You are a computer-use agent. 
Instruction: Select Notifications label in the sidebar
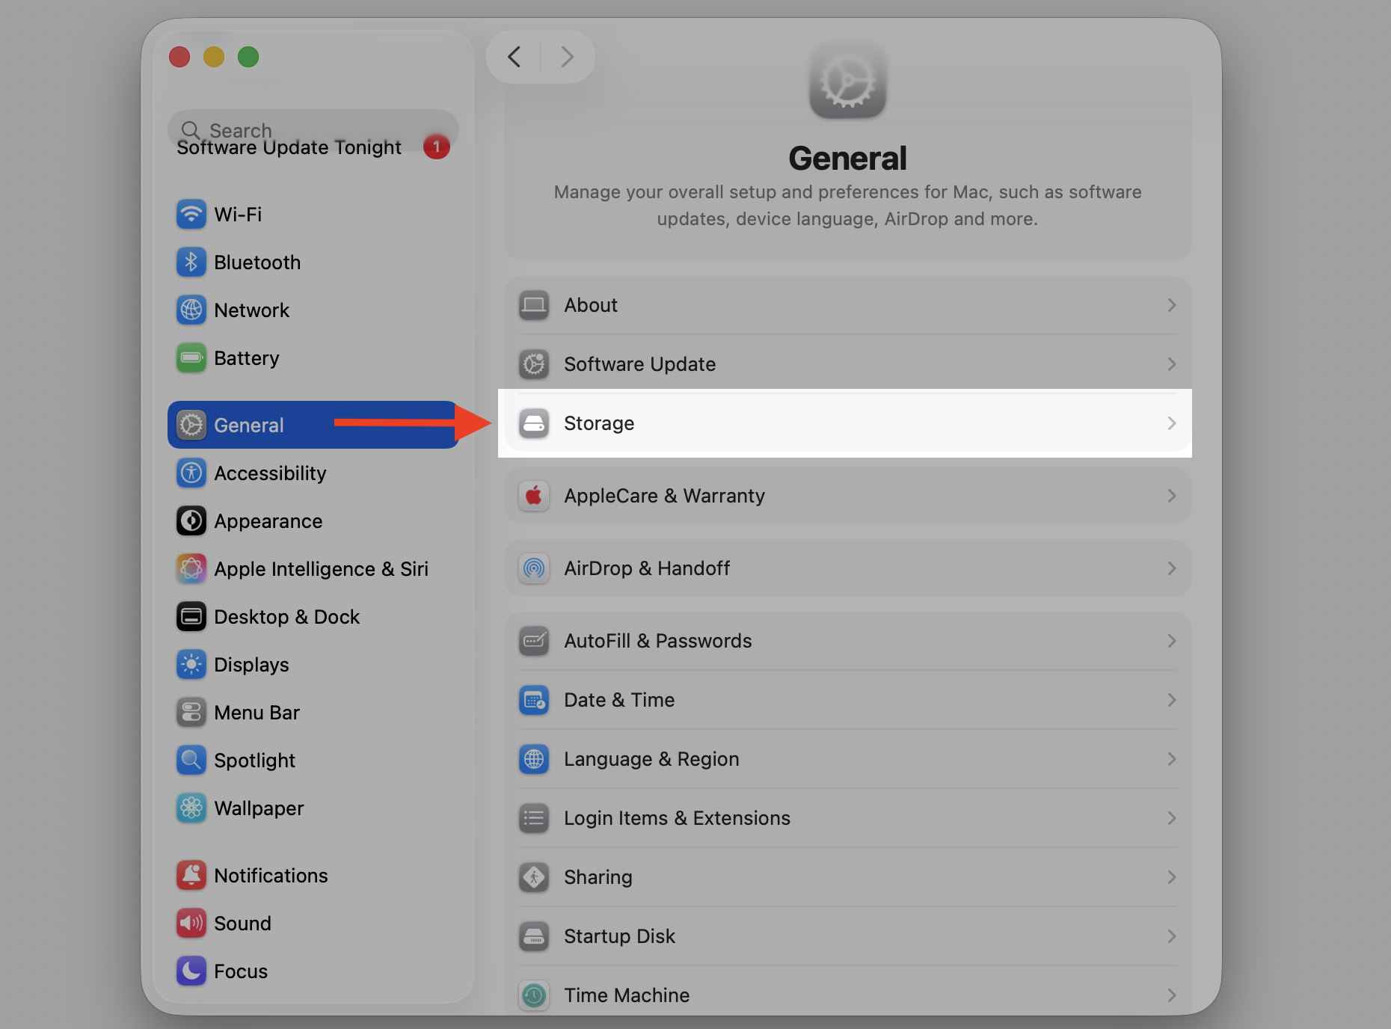271,876
